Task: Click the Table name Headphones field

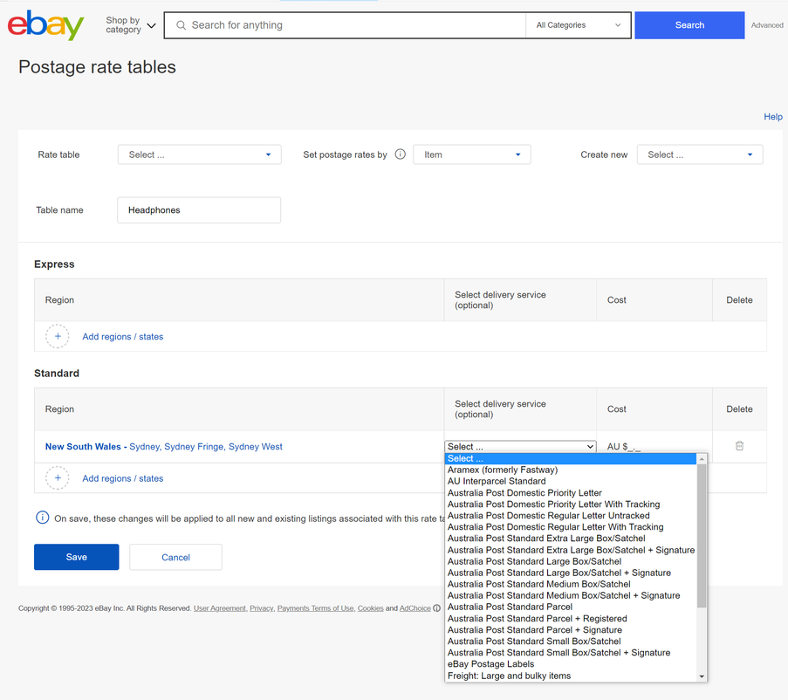Action: click(199, 209)
